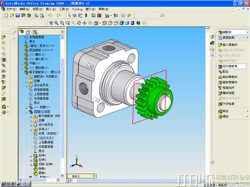Click the Undo arrow icon

[50, 15]
